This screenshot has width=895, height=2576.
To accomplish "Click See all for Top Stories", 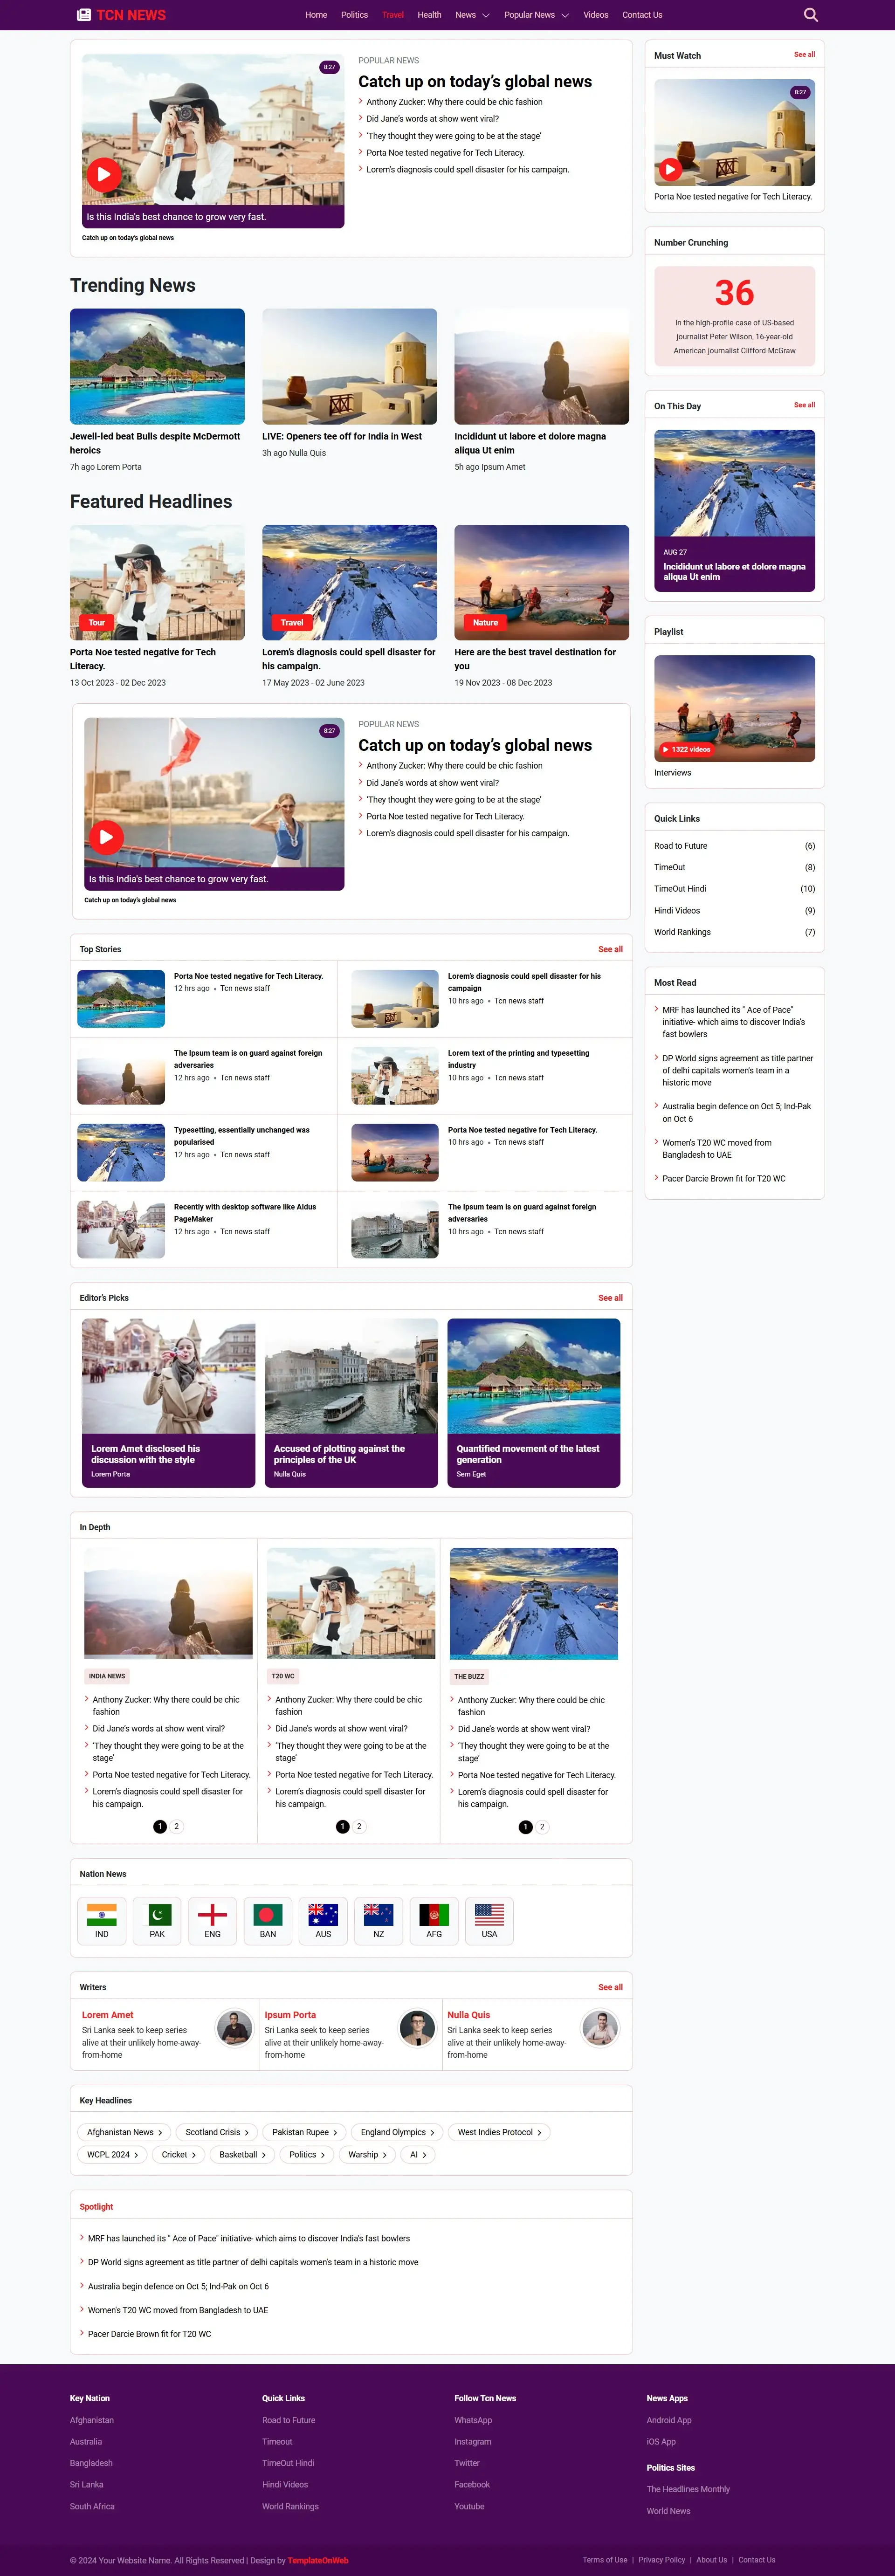I will [x=610, y=949].
